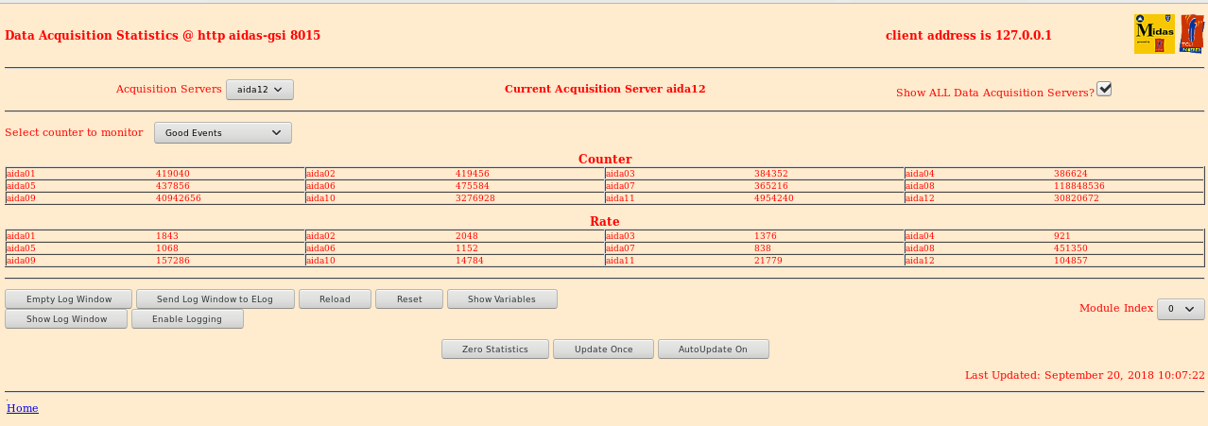Click the Module Index label
1208x426 pixels.
(1116, 308)
